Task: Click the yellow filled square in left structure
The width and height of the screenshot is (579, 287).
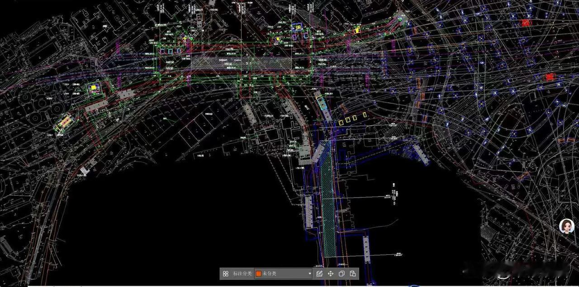Action: click(x=94, y=88)
